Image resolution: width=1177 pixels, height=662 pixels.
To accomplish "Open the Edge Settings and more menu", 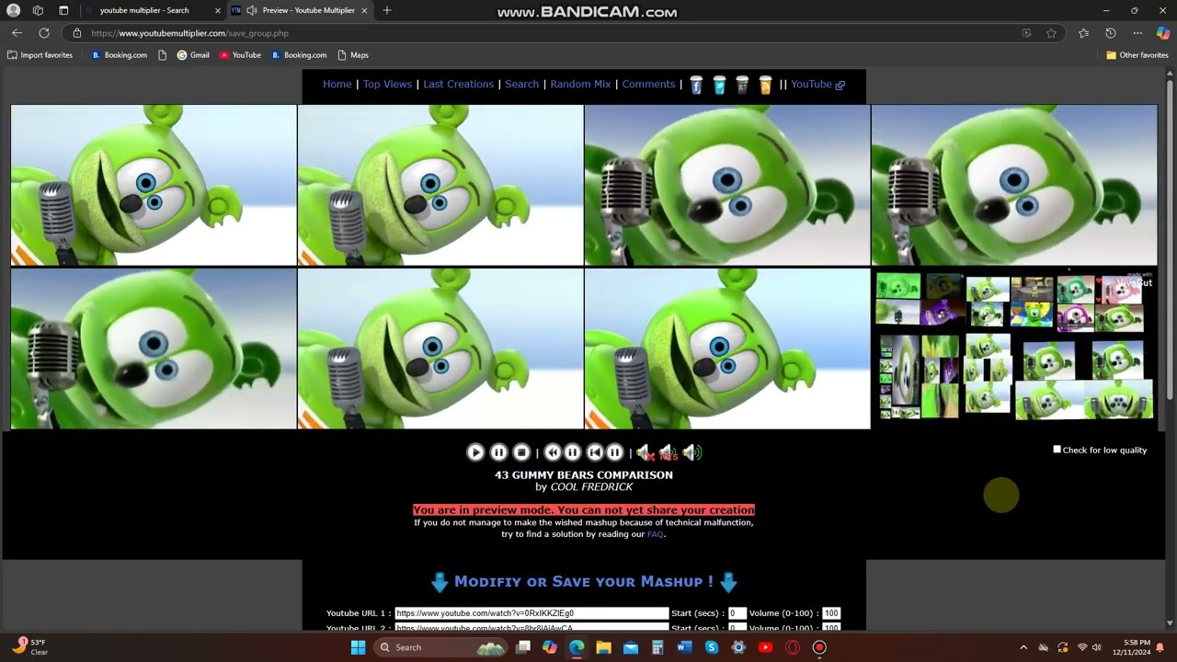I will [x=1137, y=33].
